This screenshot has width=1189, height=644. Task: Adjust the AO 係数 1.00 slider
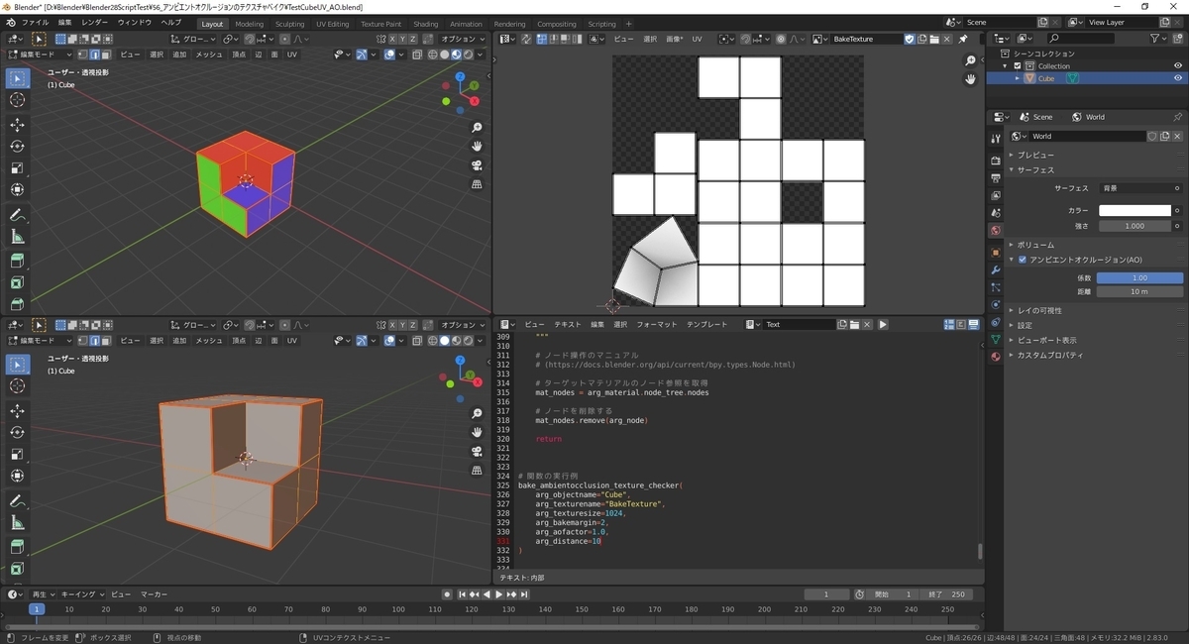click(x=1139, y=278)
